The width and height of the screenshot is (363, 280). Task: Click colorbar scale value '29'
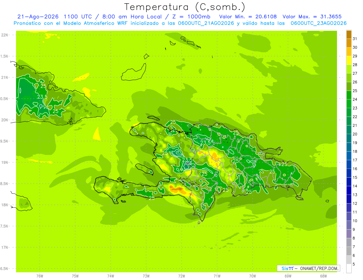pyautogui.click(x=355, y=56)
